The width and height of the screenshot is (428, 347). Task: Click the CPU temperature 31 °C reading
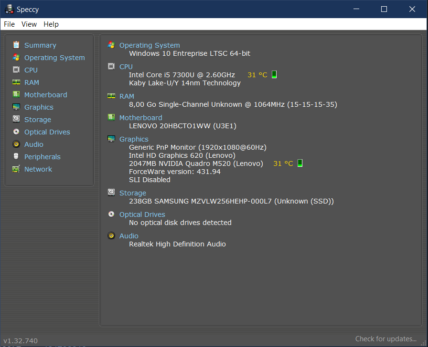click(x=257, y=75)
